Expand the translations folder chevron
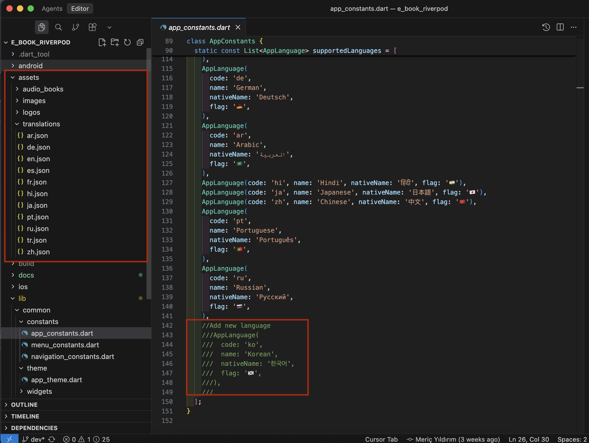This screenshot has height=443, width=589. pos(17,124)
